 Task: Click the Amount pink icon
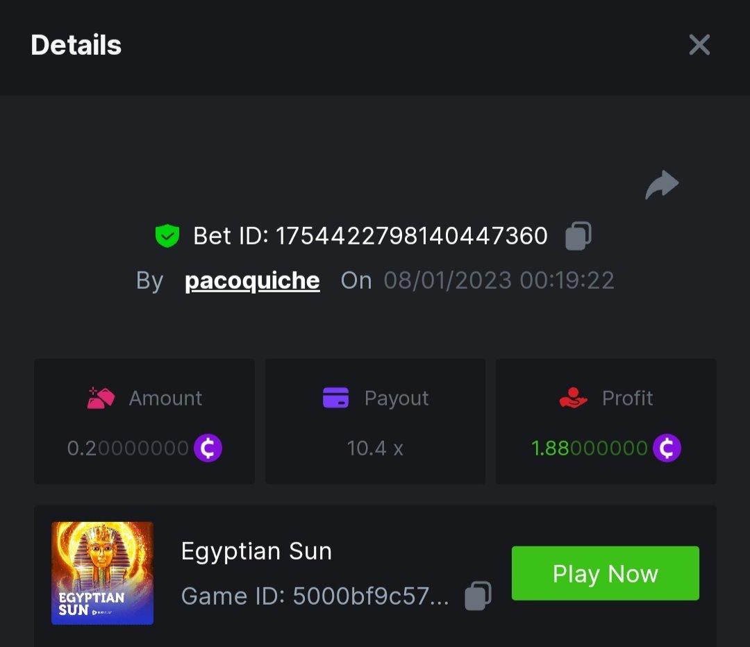pyautogui.click(x=101, y=398)
